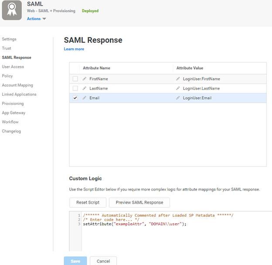The width and height of the screenshot is (272, 265).
Task: Open the Trust settings section
Action: click(x=7, y=48)
